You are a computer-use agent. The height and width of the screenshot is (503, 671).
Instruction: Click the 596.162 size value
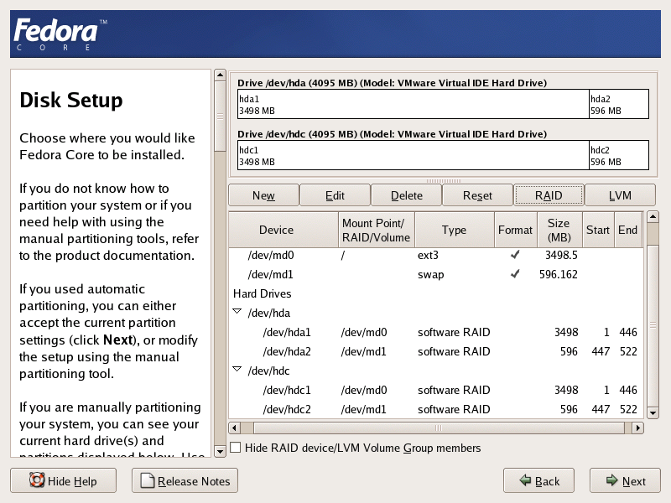coord(558,274)
